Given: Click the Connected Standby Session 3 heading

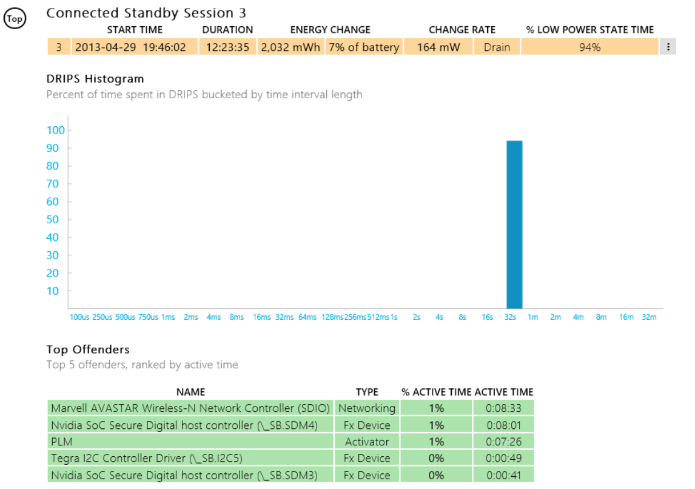Looking at the screenshot, I should coord(146,13).
